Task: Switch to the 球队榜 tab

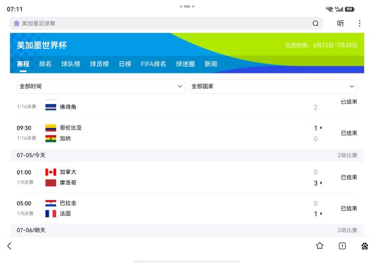Action: coord(71,64)
